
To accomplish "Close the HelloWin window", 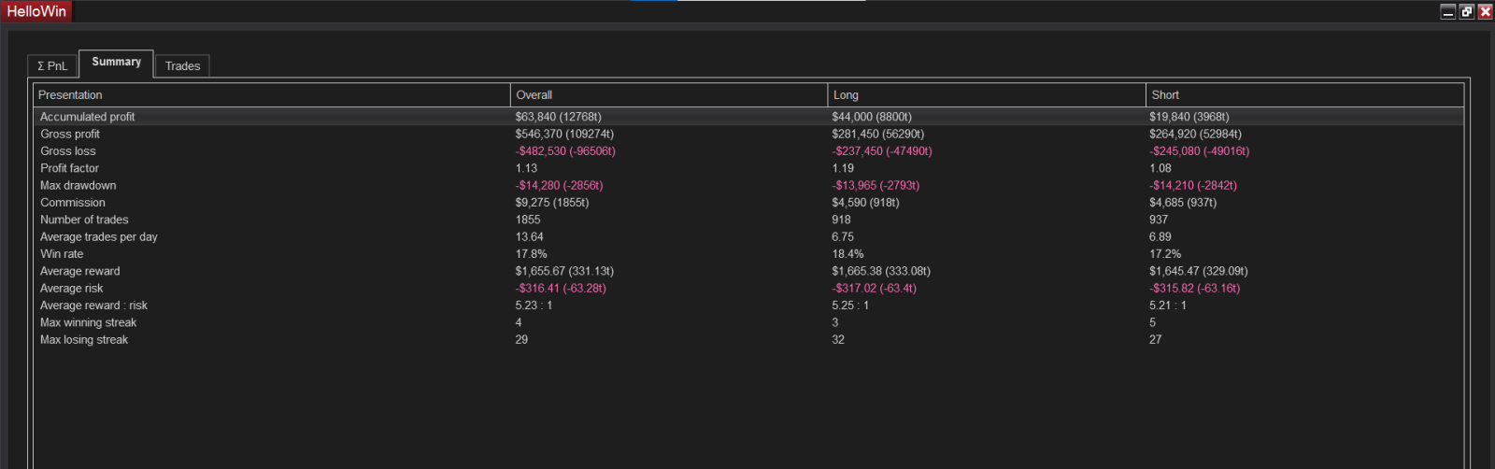I will 1485,11.
